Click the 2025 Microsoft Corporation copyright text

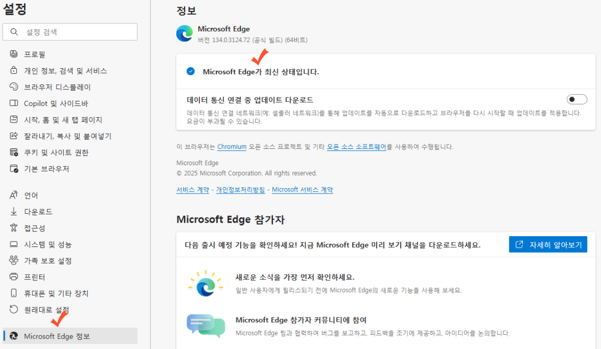click(246, 173)
